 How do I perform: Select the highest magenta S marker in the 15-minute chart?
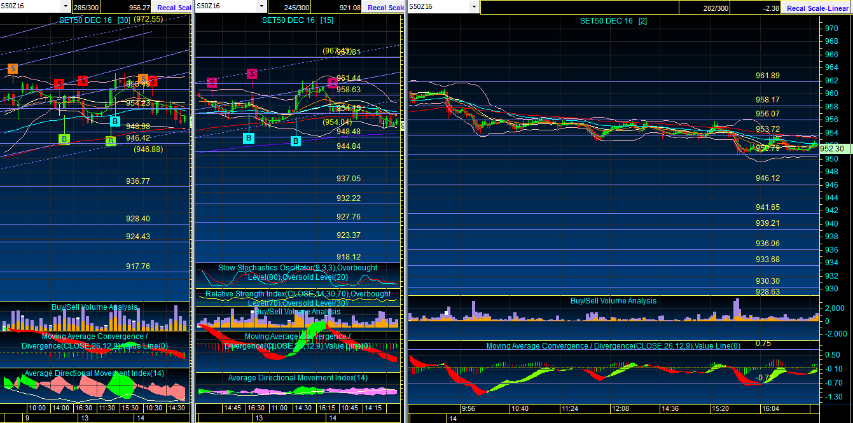coord(252,74)
